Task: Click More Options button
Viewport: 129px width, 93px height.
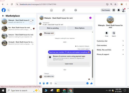Action: pos(80,28)
